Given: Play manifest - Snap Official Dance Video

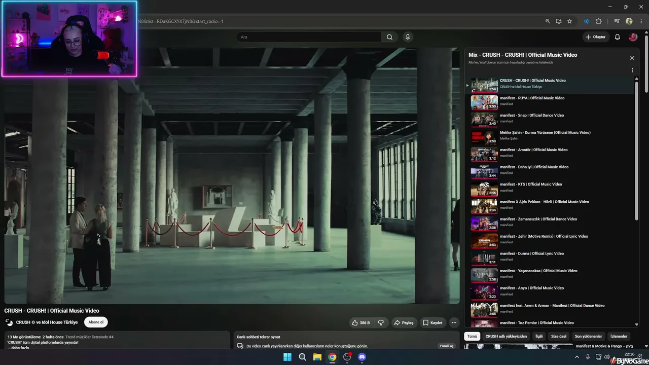Looking at the screenshot, I should click(x=549, y=119).
